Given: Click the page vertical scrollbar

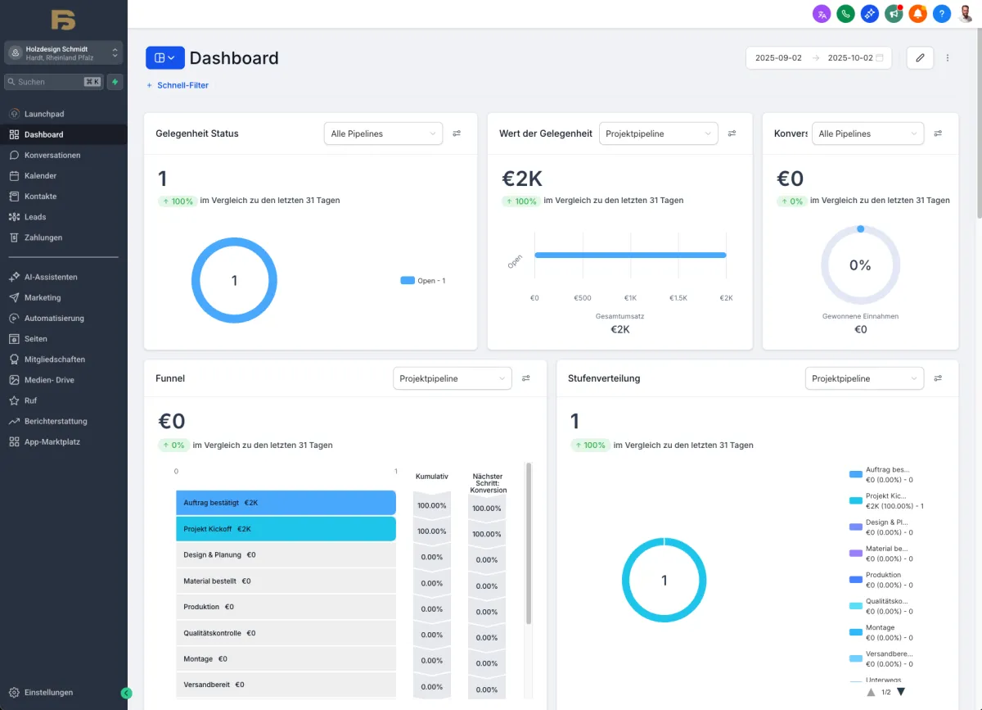Looking at the screenshot, I should point(979,125).
